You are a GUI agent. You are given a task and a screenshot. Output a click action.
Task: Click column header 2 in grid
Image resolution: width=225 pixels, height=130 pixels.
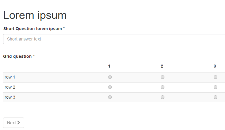[x=162, y=66]
